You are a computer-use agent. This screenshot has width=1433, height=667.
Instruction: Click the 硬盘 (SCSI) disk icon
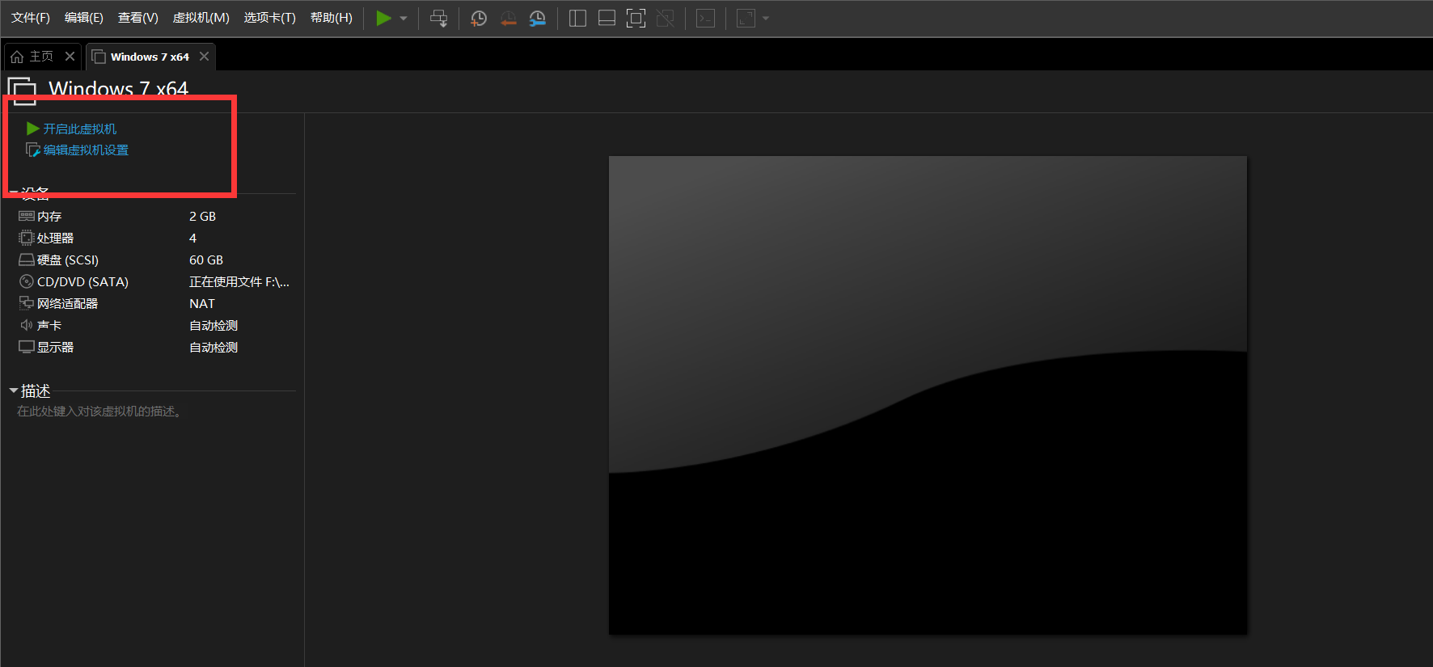[x=27, y=260]
